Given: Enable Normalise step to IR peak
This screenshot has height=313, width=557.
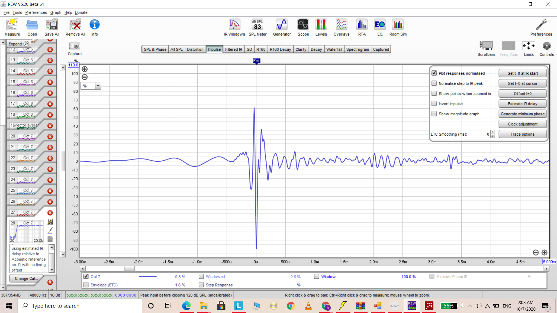Looking at the screenshot, I should pos(434,83).
